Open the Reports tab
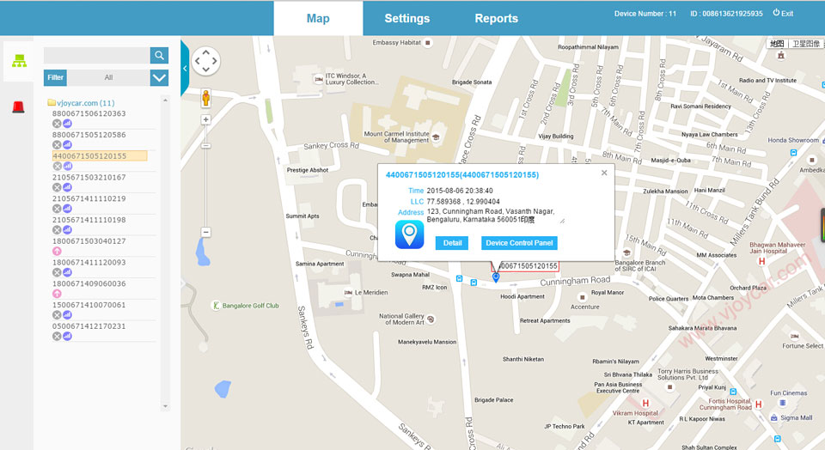Screen dimensions: 825x450 496,18
